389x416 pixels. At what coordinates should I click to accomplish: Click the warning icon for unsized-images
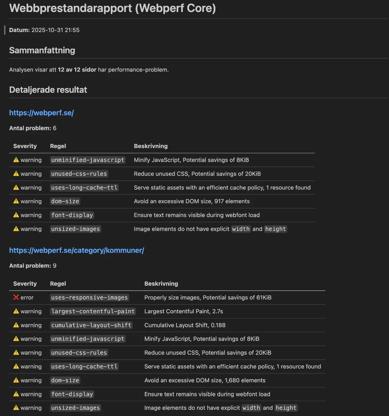coord(17,229)
